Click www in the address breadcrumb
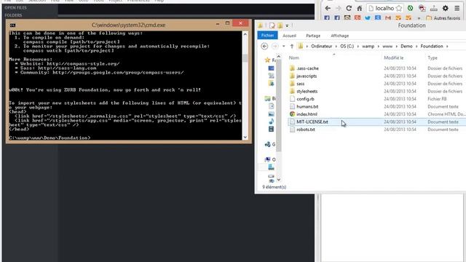466x262 pixels. pyautogui.click(x=387, y=47)
